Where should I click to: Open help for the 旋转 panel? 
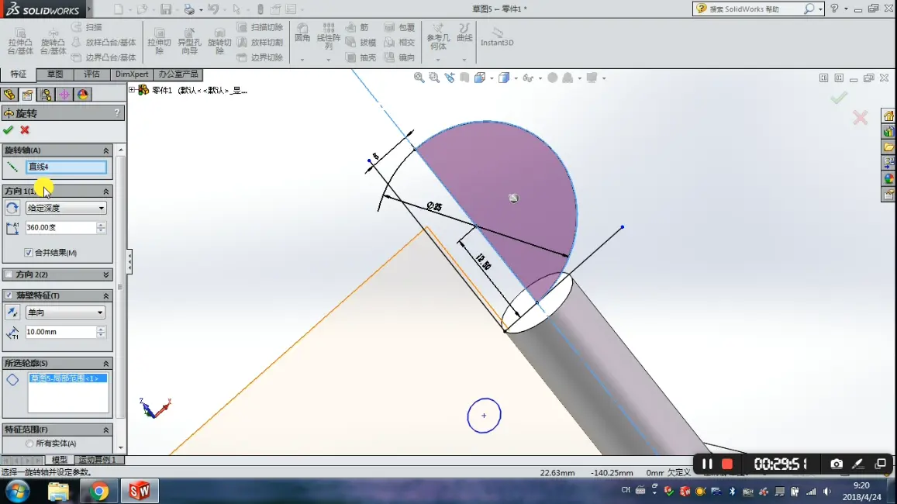(117, 112)
